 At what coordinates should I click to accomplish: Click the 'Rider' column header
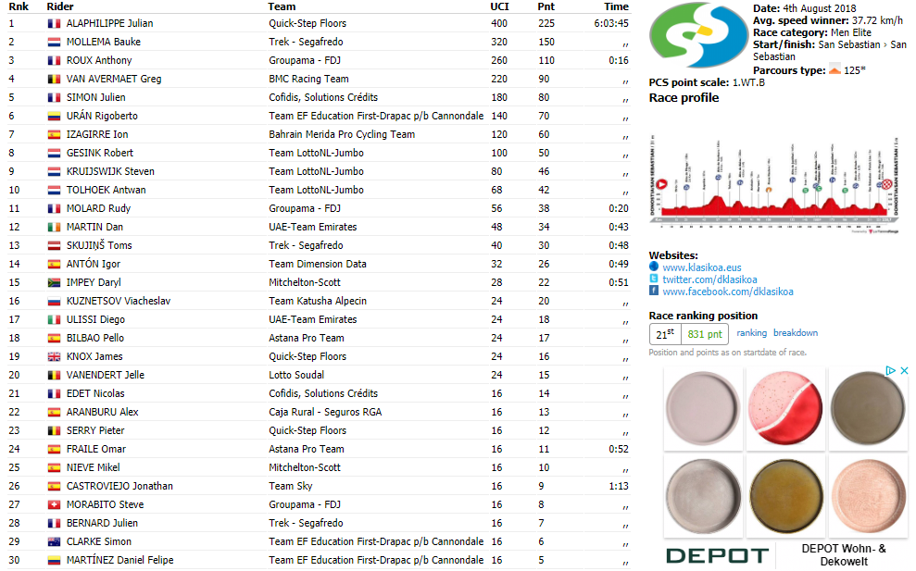coord(60,6)
